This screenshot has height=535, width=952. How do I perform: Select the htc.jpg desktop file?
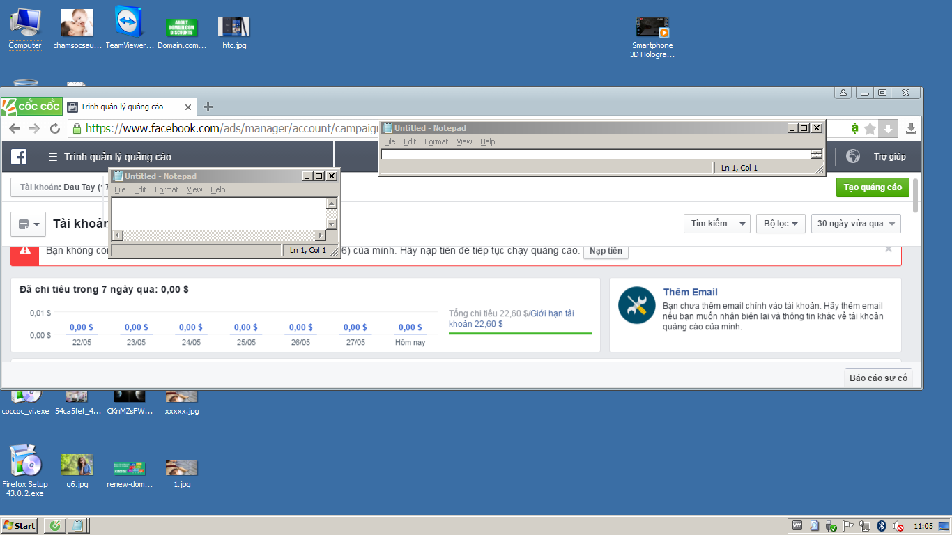234,32
